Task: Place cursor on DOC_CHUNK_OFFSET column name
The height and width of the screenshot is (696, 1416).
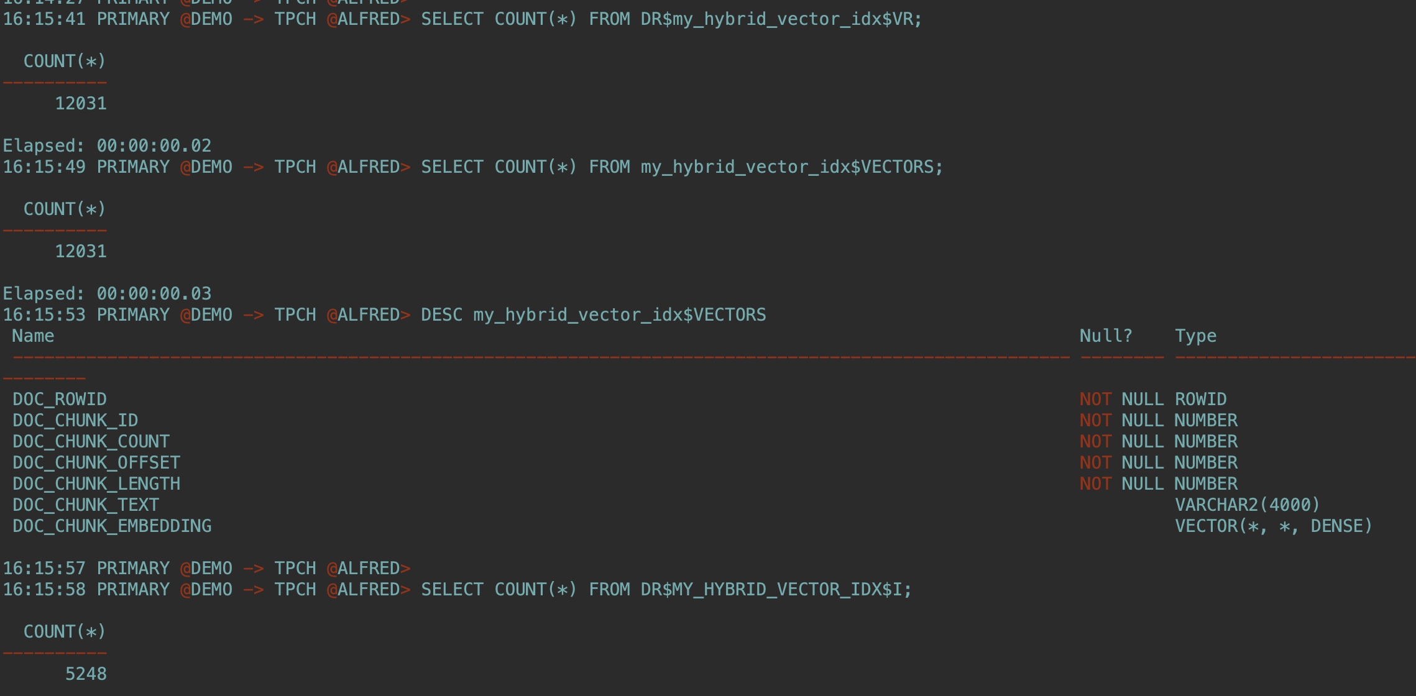Action: (96, 462)
